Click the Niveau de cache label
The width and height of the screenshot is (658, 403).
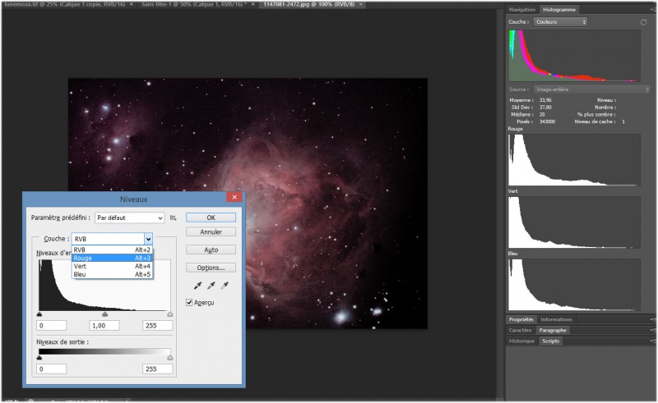pos(595,121)
